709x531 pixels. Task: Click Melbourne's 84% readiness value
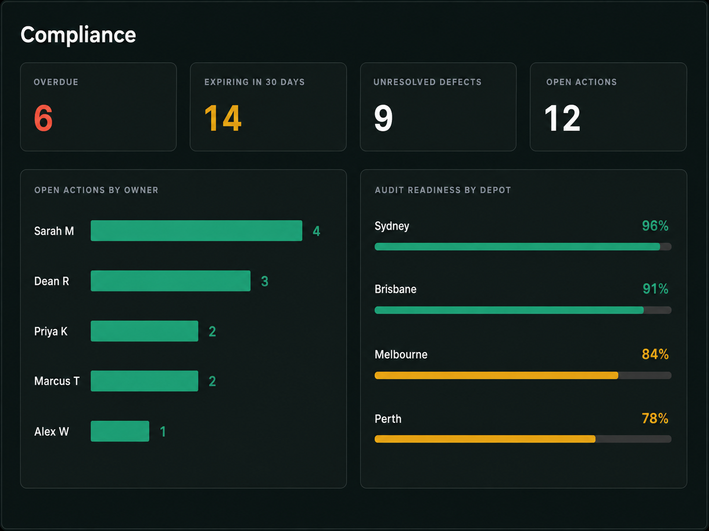(655, 354)
